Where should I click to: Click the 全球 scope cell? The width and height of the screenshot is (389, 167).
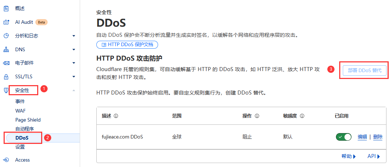coord(177,137)
